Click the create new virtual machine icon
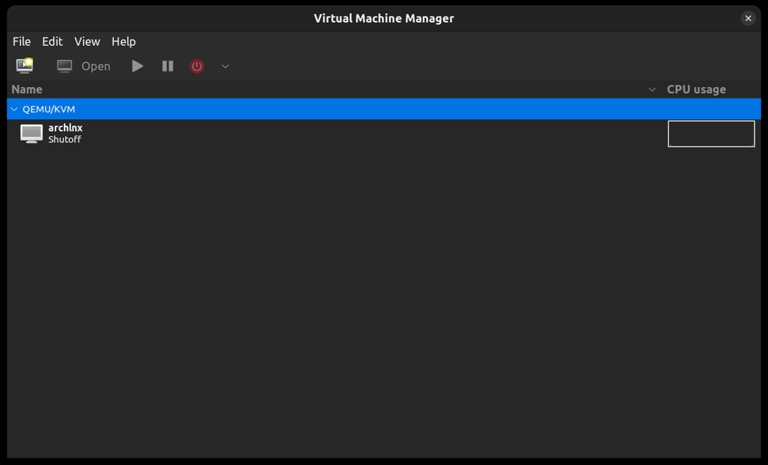Viewport: 768px width, 465px height. tap(25, 66)
